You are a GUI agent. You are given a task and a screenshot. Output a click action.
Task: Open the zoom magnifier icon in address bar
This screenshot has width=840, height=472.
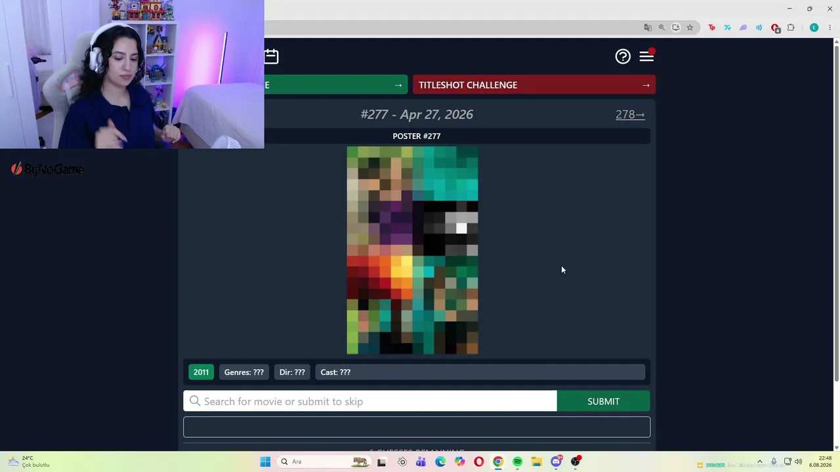tap(661, 28)
